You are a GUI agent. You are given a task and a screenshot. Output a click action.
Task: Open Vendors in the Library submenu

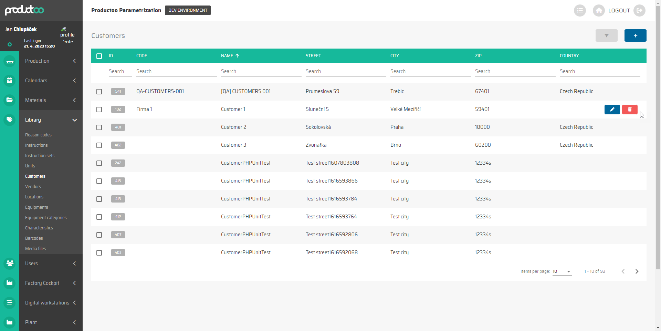point(33,187)
